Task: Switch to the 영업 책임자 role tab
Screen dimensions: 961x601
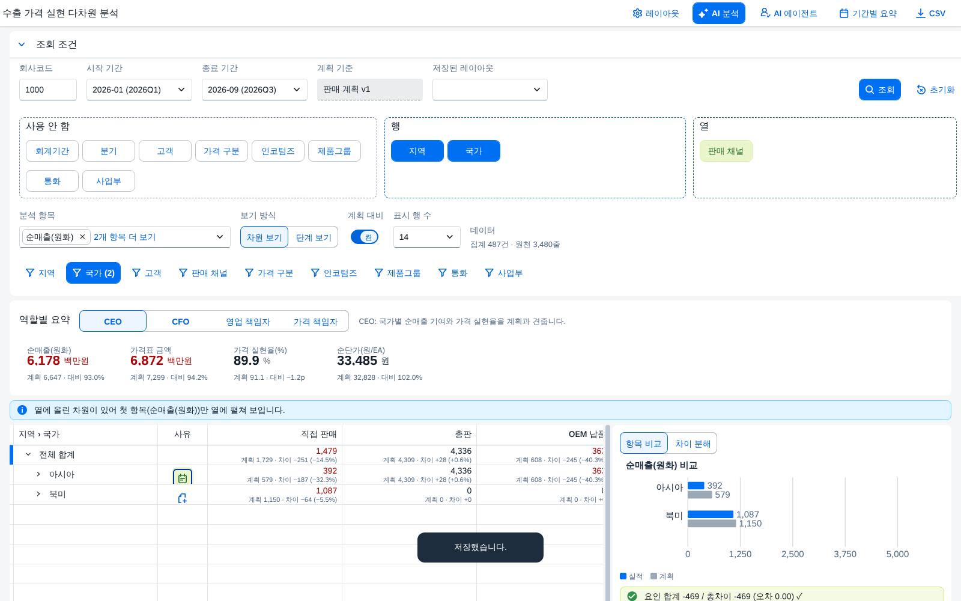Action: tap(248, 321)
